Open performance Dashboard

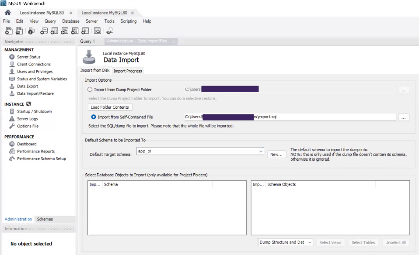[27, 144]
